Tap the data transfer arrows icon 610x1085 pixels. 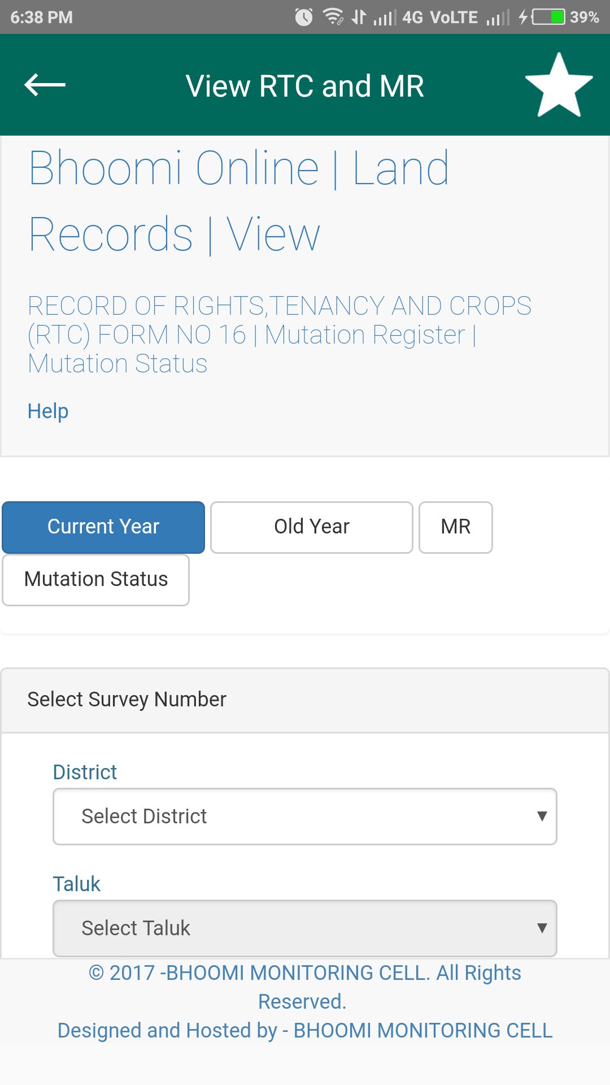(x=359, y=17)
